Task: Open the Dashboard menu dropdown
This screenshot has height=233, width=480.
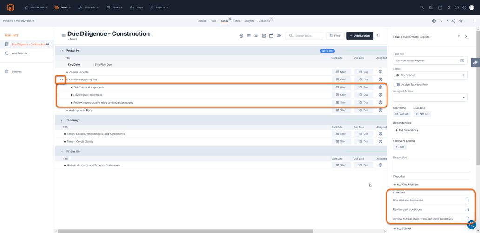Action: [36, 7]
